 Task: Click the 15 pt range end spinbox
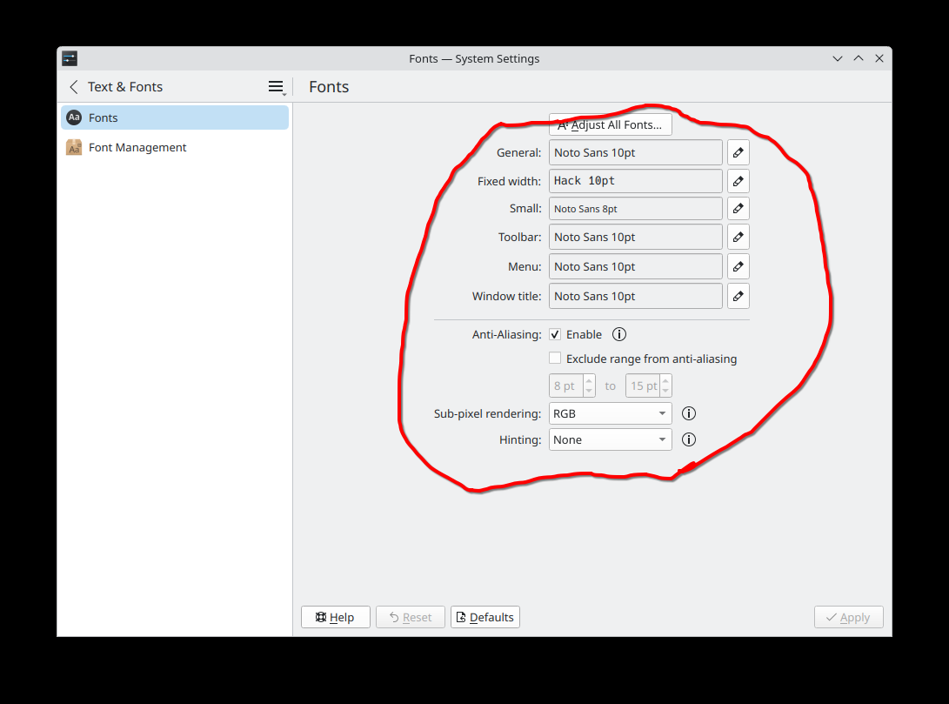pos(648,386)
